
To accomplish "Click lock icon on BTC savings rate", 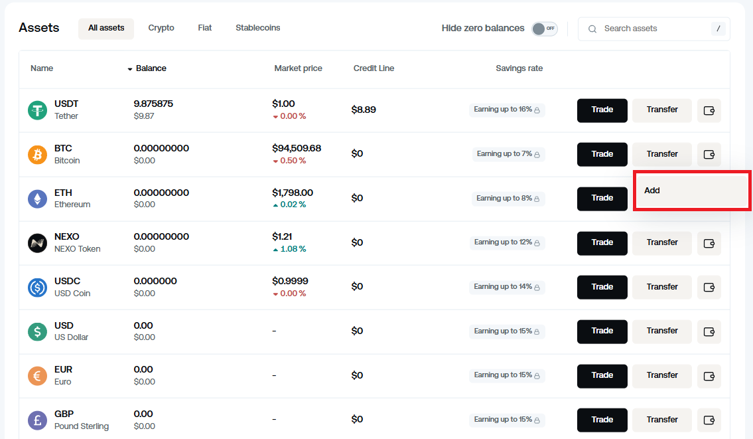I will tap(537, 154).
